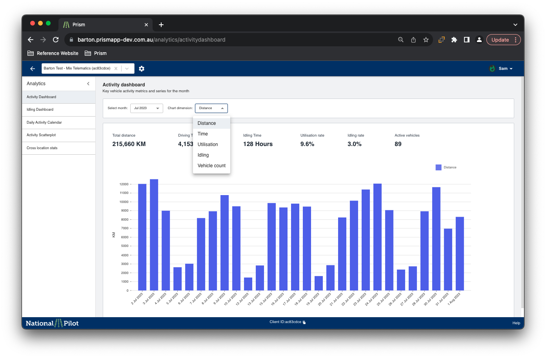
Task: Click the browser address bar URL
Action: point(151,40)
